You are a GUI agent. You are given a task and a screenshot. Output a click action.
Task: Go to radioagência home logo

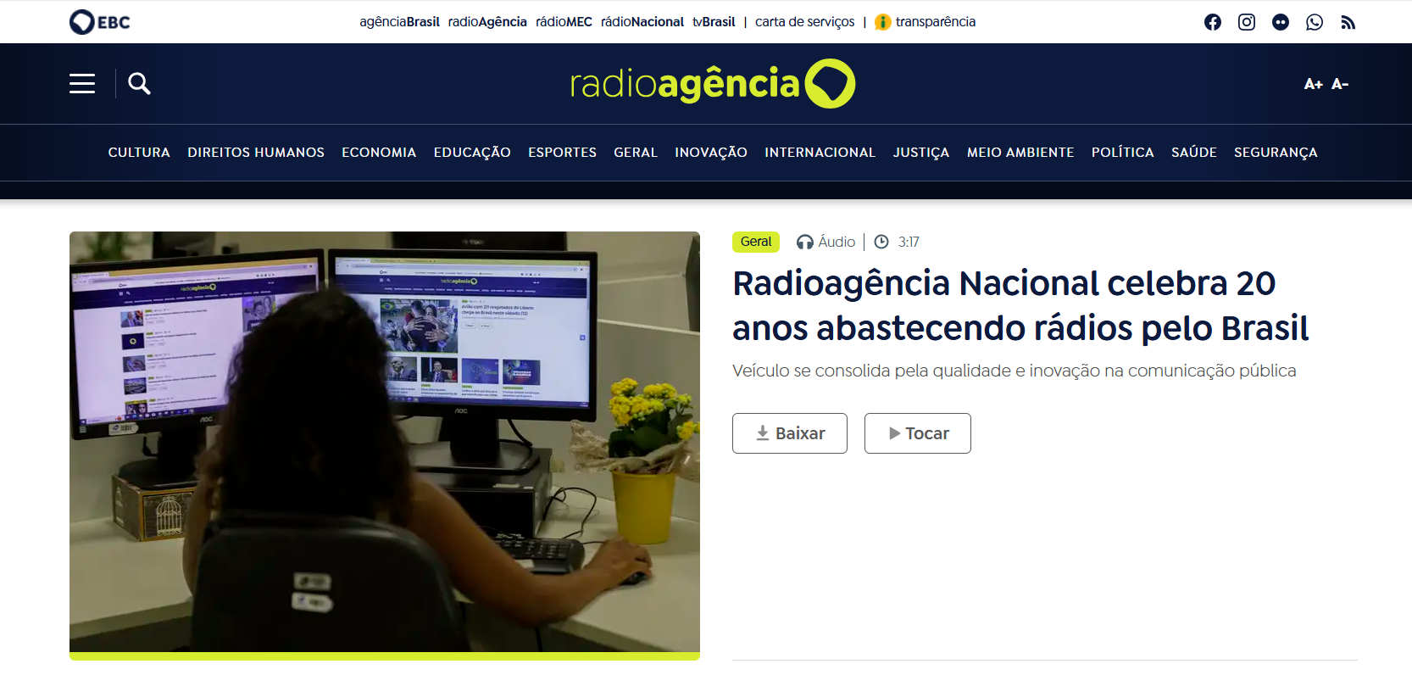pos(713,83)
